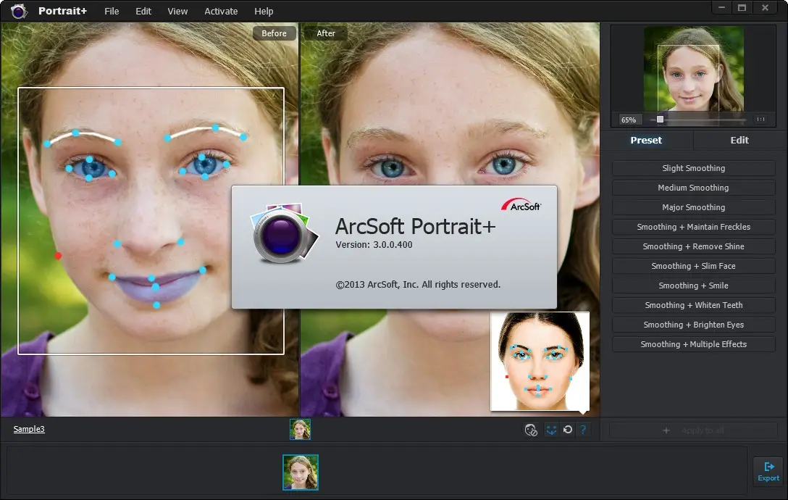This screenshot has width=788, height=500.
Task: Apply the Slight Smoothing preset
Action: [x=694, y=168]
